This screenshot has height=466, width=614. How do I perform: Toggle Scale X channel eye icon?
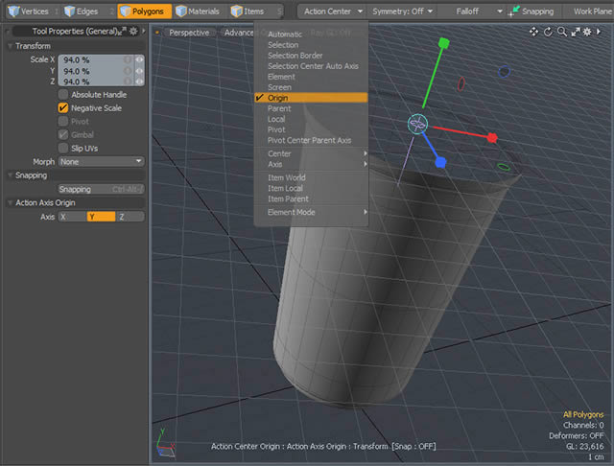[x=139, y=59]
